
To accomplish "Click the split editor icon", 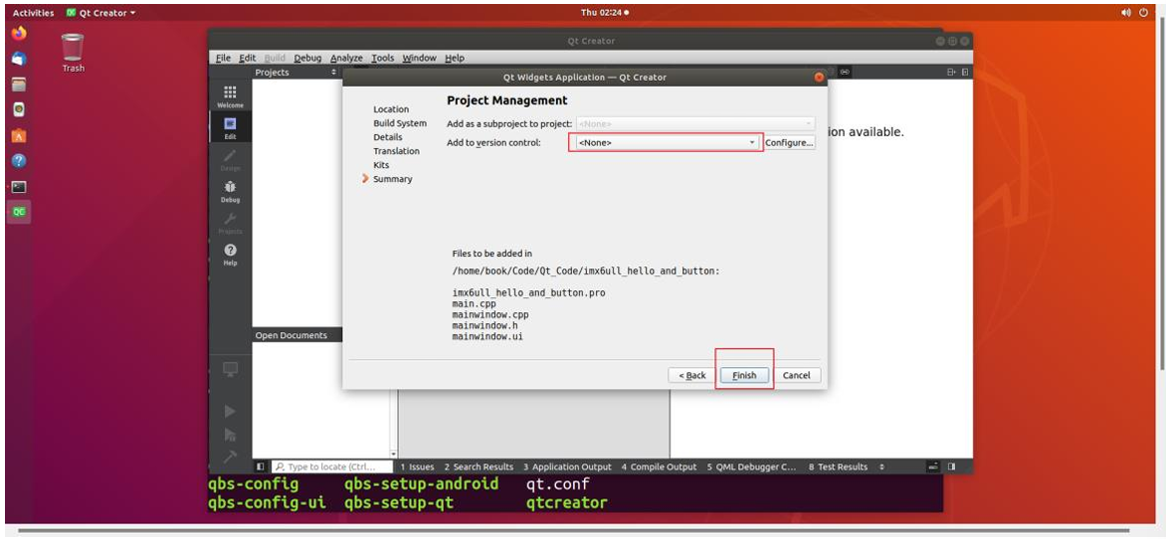I will click(951, 73).
